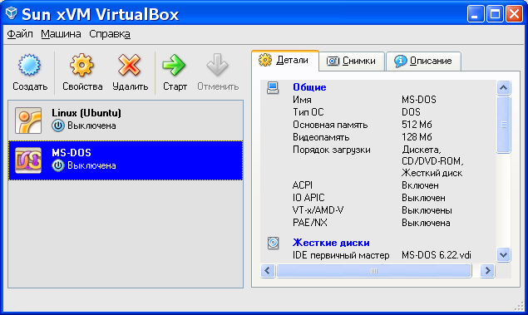Click the Жесткие диски disk icon
The image size is (528, 315).
click(x=273, y=243)
